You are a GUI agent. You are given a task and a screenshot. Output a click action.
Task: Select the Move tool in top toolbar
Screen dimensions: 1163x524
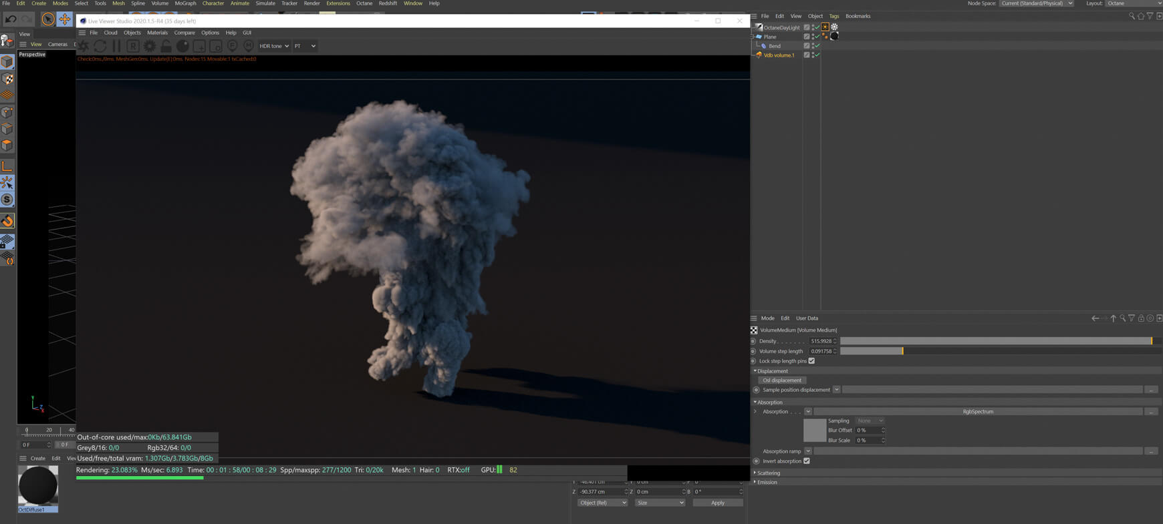pyautogui.click(x=64, y=19)
